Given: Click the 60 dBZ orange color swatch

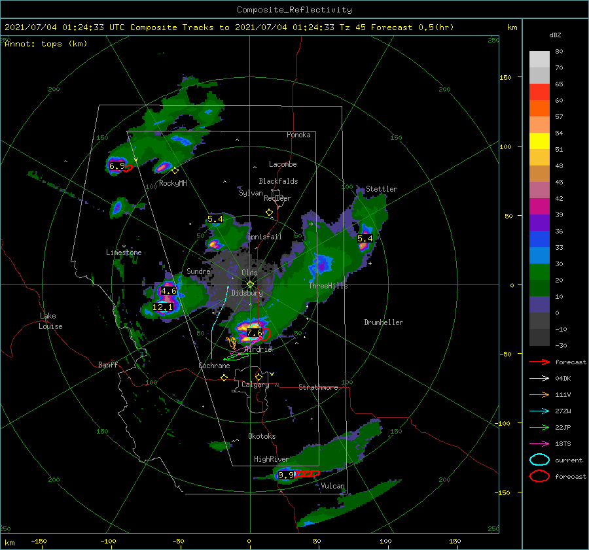Looking at the screenshot, I should point(539,108).
